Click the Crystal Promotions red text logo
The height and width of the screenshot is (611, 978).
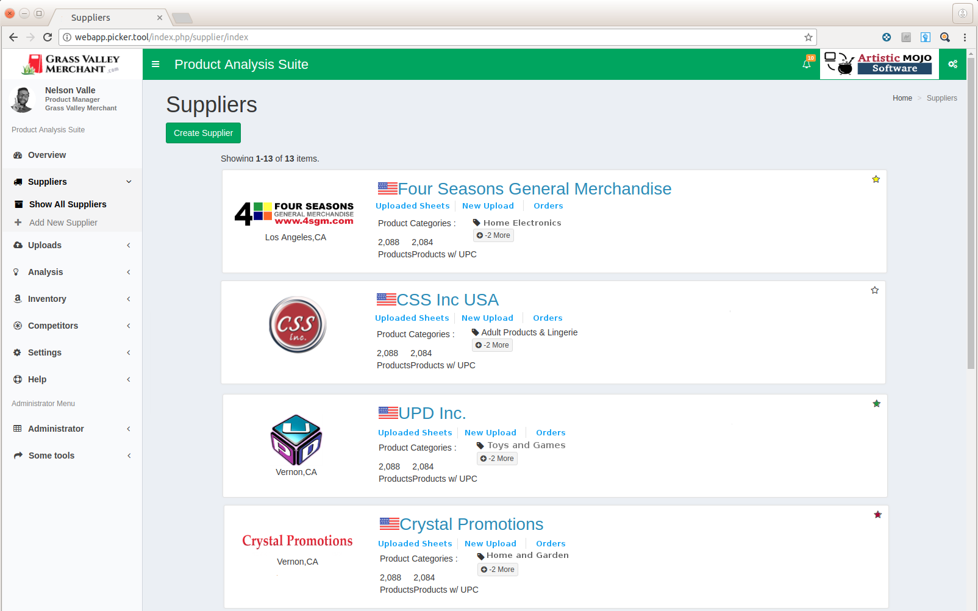click(x=298, y=541)
